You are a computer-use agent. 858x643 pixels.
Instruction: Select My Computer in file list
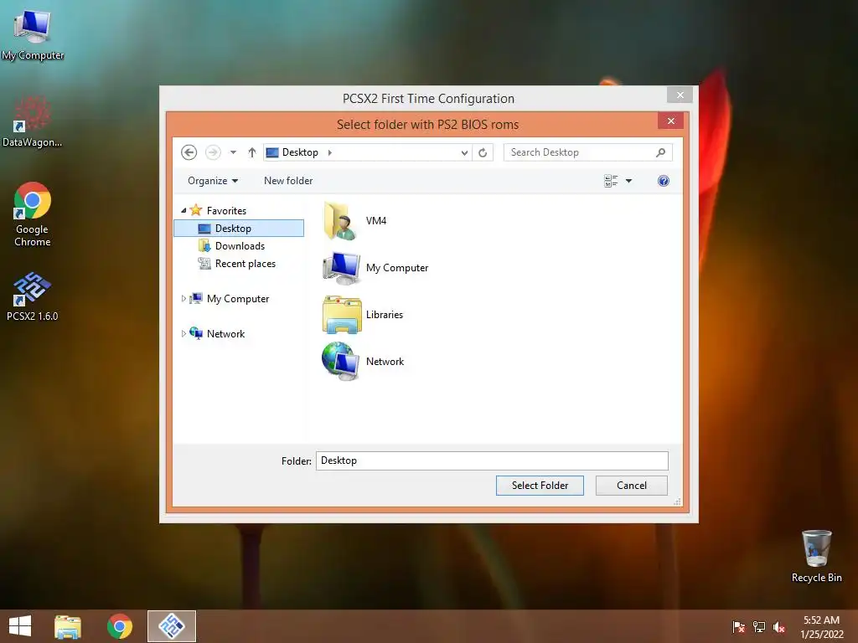375,268
